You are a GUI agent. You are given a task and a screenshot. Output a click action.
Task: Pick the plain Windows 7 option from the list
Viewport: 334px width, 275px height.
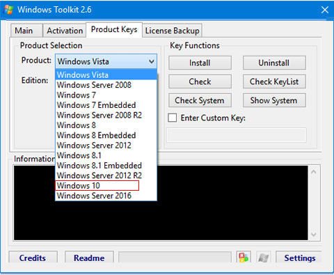point(106,95)
